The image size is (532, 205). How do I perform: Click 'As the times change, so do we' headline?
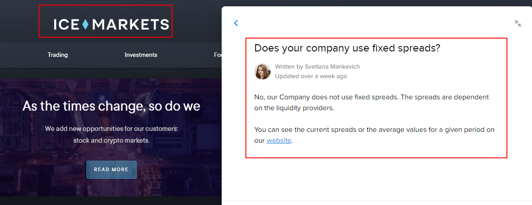111,107
